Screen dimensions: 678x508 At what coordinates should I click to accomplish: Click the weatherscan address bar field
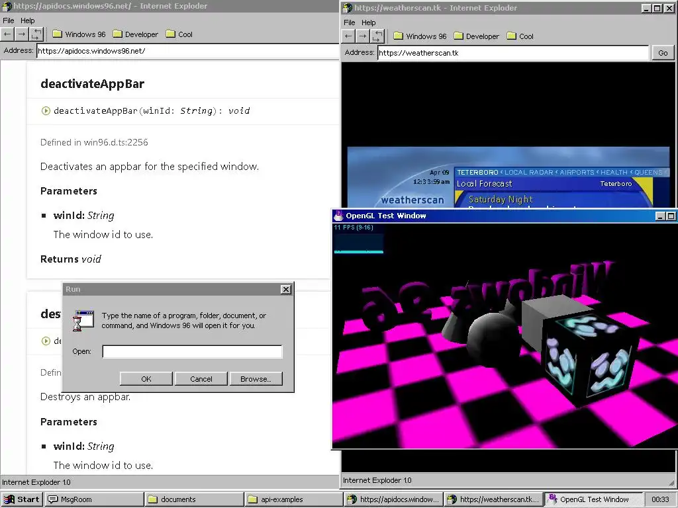coord(513,53)
